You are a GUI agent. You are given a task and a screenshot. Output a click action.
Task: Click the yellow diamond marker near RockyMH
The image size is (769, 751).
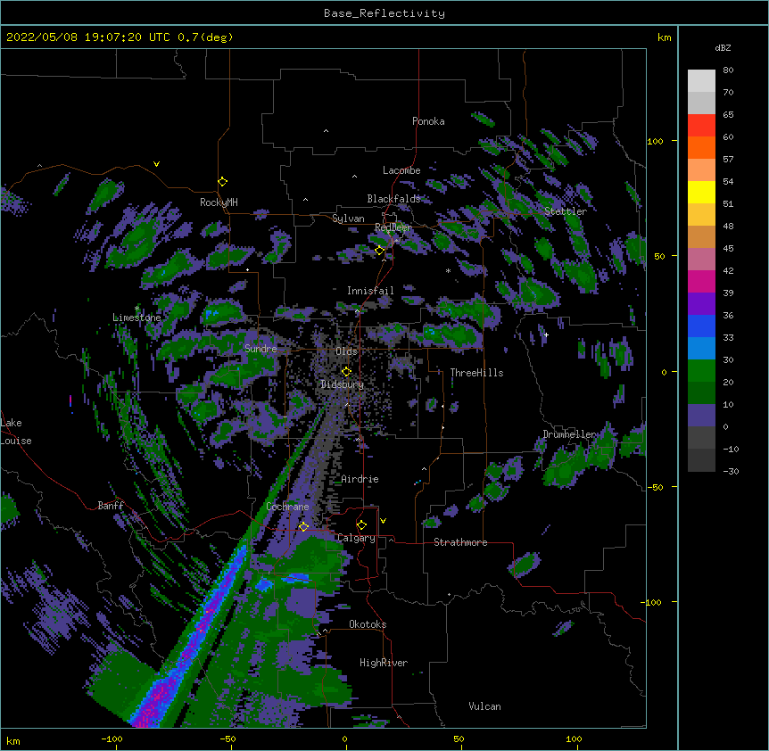[222, 182]
